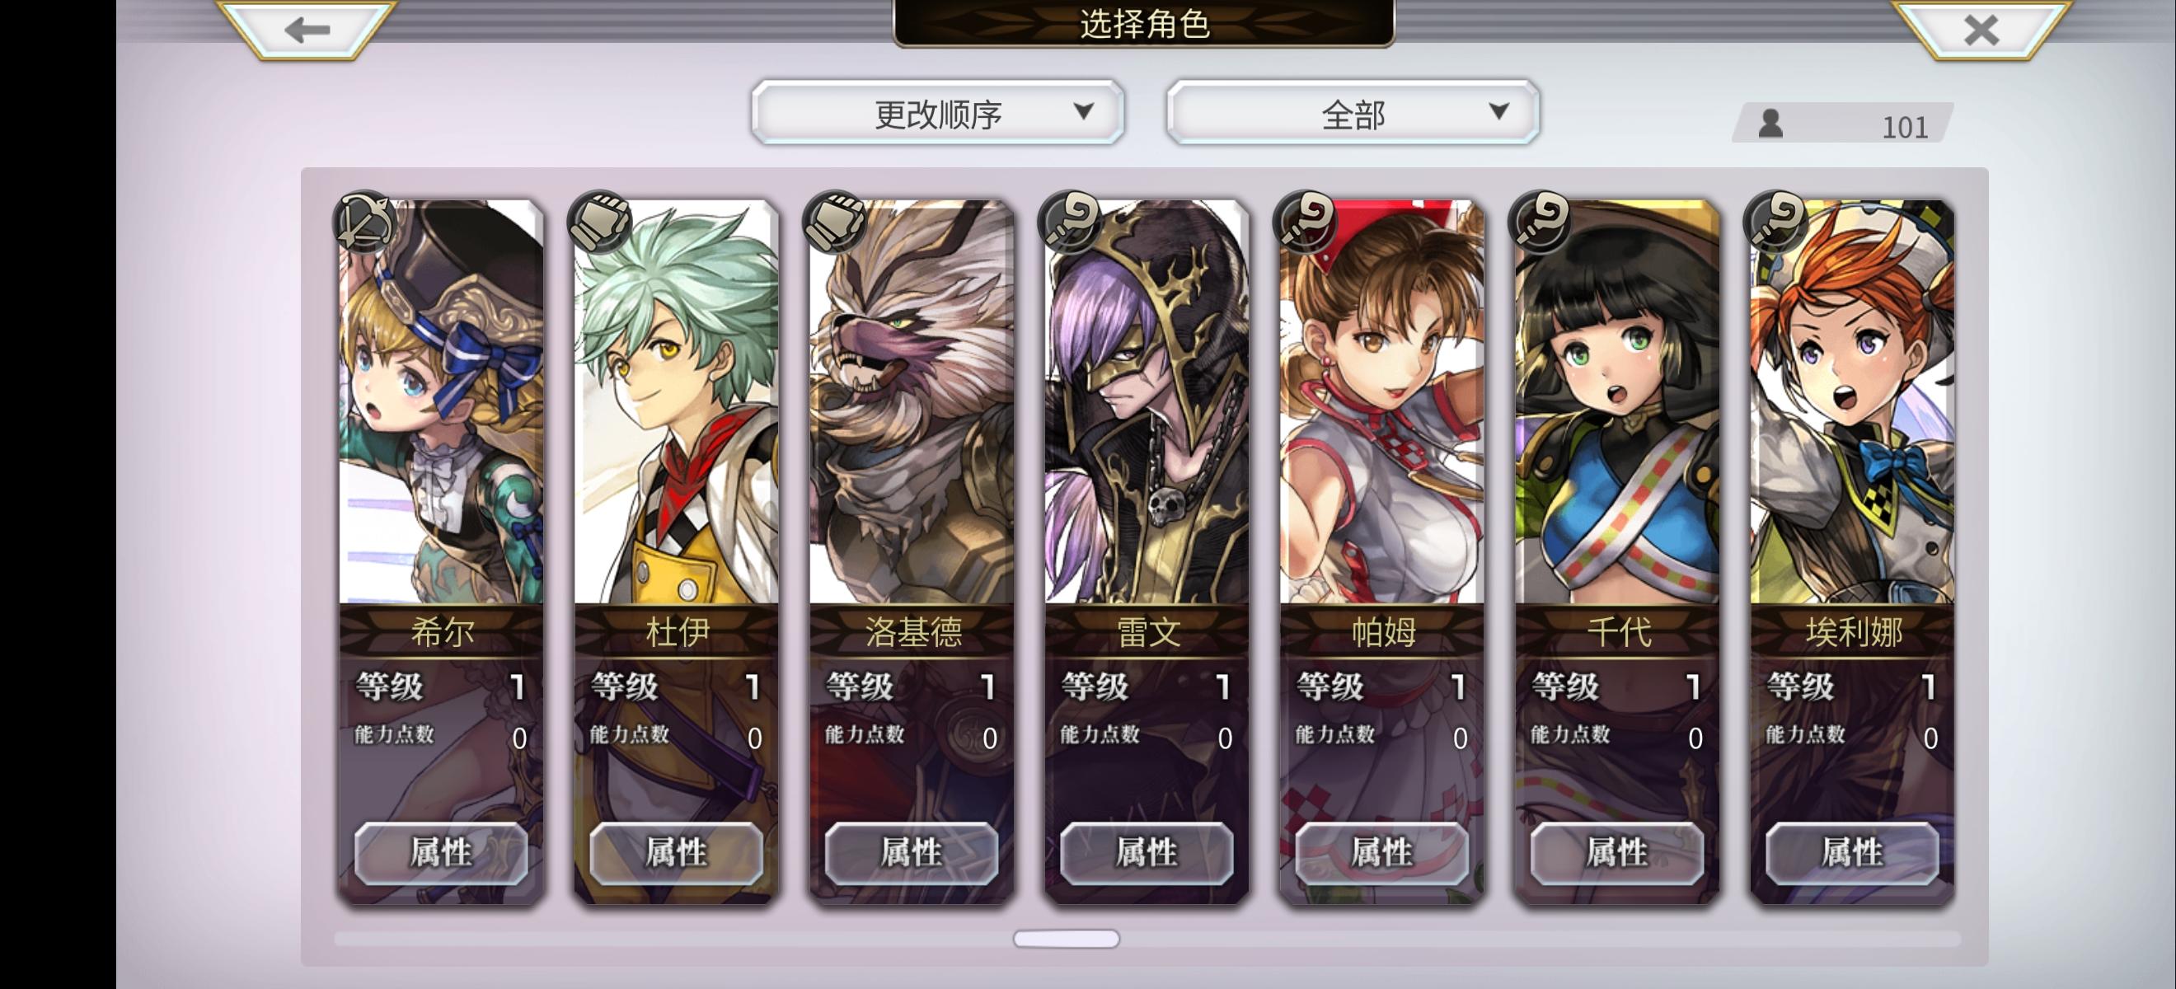Open the 更改顺序 sort dropdown
2176x989 pixels.
pos(938,112)
